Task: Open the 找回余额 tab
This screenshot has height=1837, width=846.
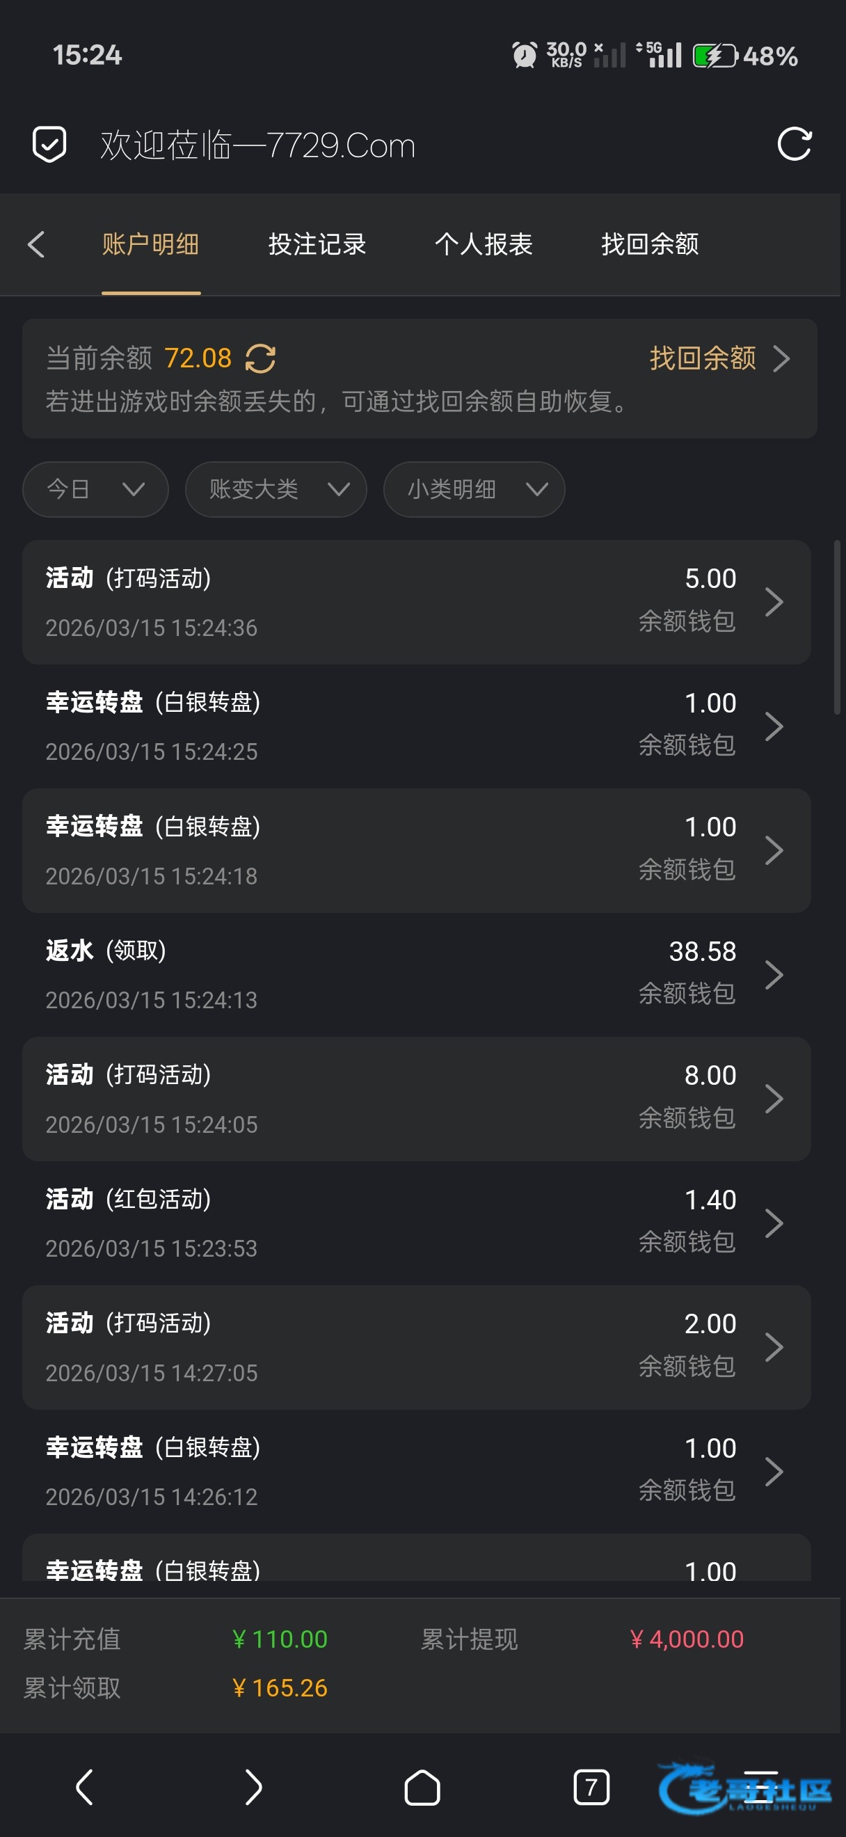Action: pyautogui.click(x=649, y=244)
